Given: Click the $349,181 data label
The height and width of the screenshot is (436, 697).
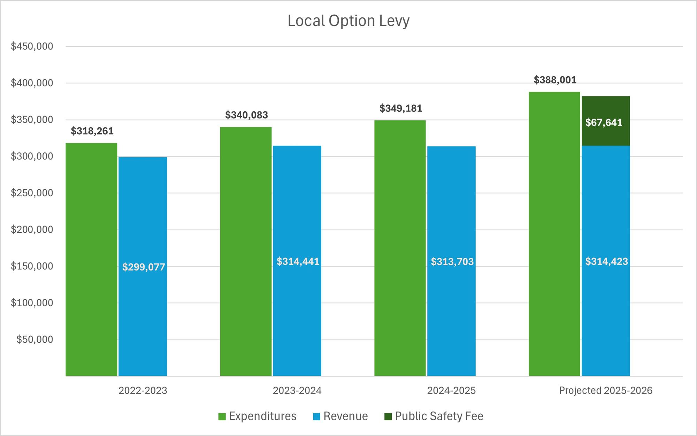Looking at the screenshot, I should click(401, 109).
